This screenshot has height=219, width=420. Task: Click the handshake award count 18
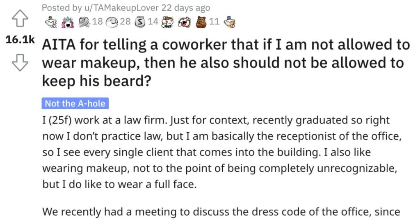[x=98, y=22]
